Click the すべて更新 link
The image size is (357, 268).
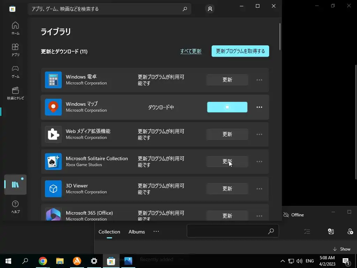point(191,51)
